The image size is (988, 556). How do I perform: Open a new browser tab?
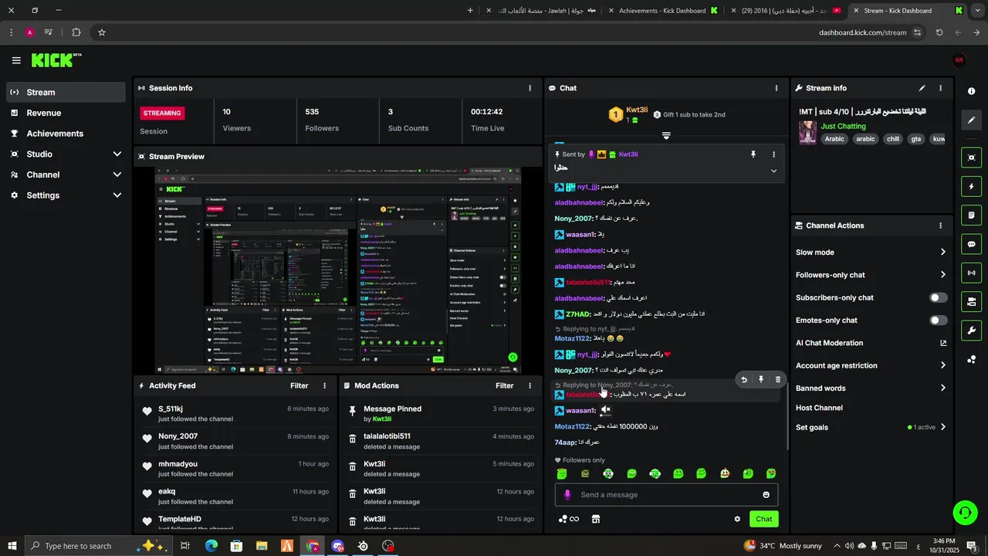click(471, 11)
